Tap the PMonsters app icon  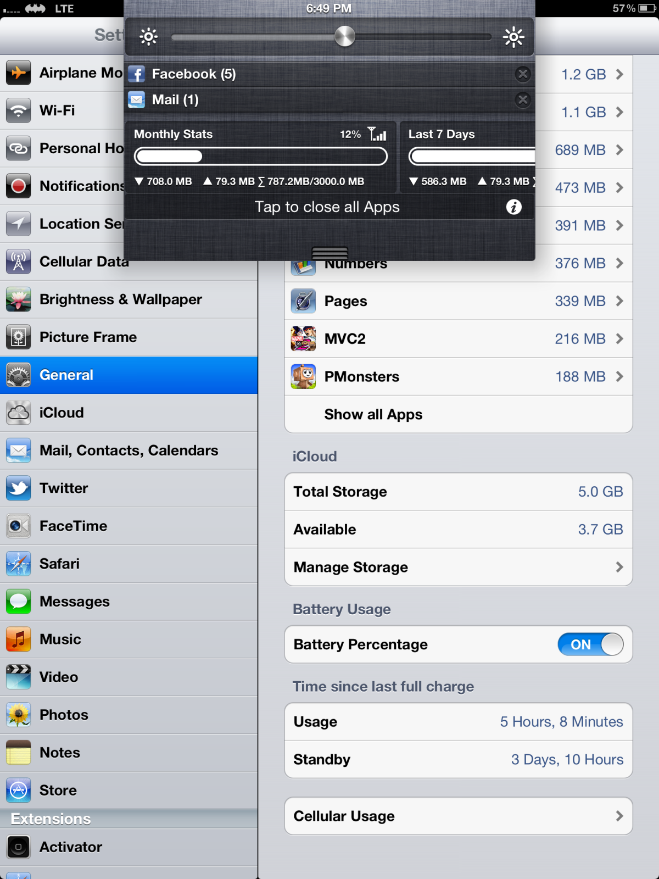[303, 377]
